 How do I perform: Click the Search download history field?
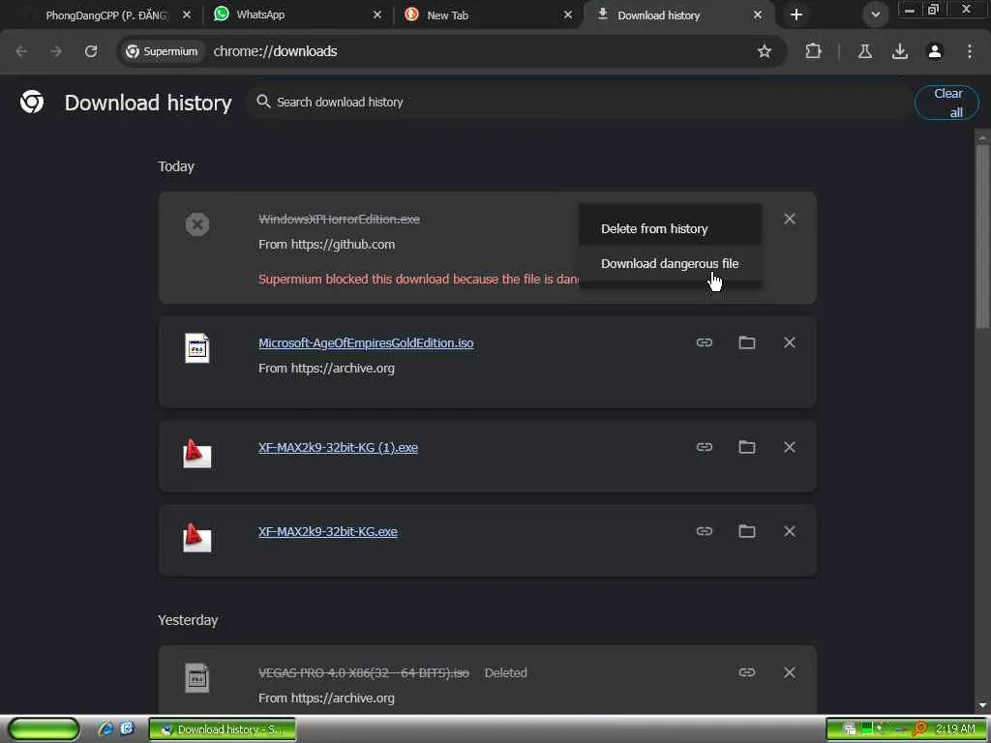(579, 102)
